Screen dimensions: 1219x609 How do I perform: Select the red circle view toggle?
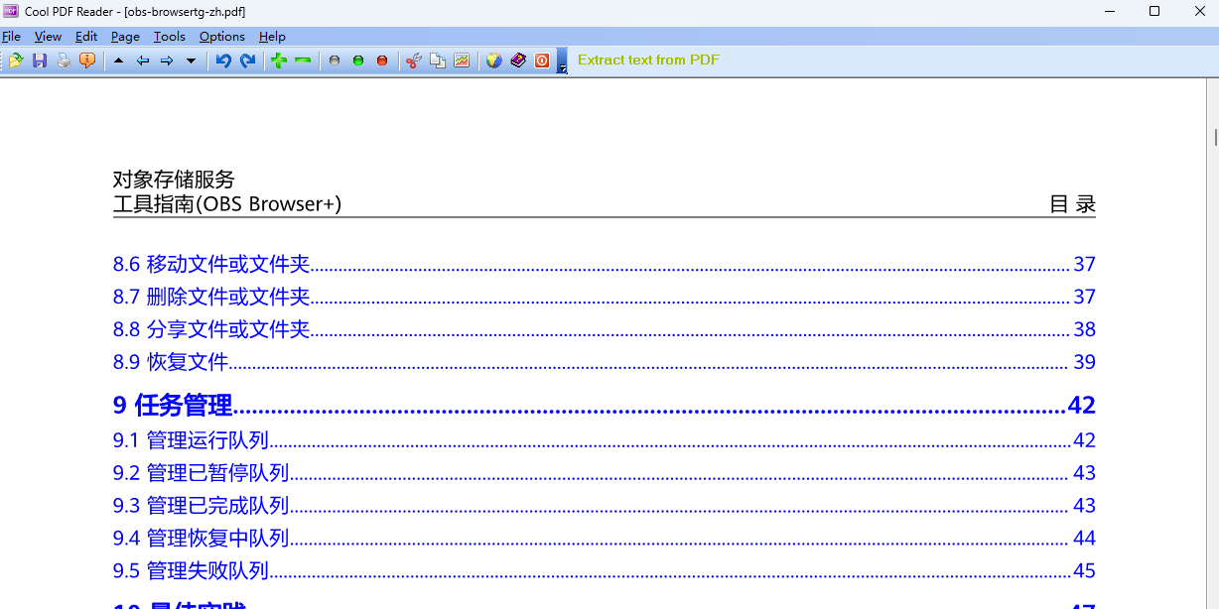(382, 60)
